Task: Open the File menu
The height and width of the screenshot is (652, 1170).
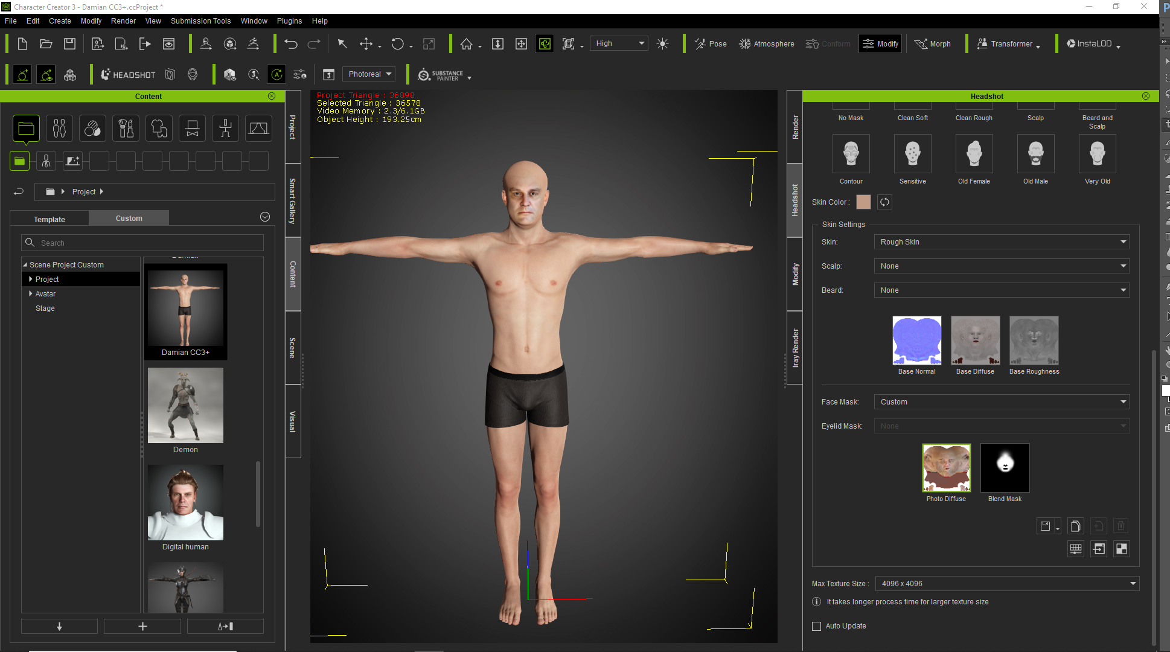Action: (11, 21)
